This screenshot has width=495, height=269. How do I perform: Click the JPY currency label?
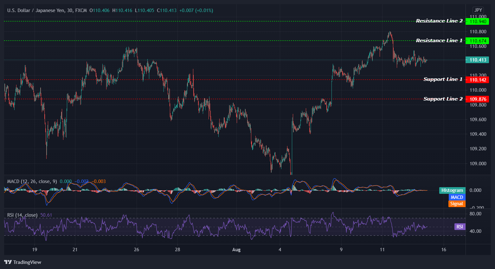[x=478, y=10]
